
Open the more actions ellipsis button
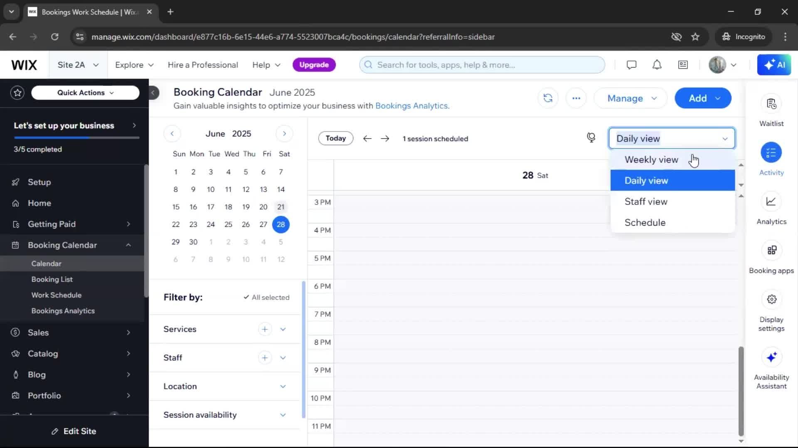coord(576,98)
